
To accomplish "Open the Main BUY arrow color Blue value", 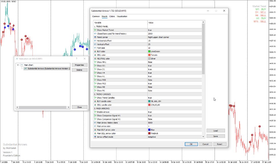I will click(175, 130).
